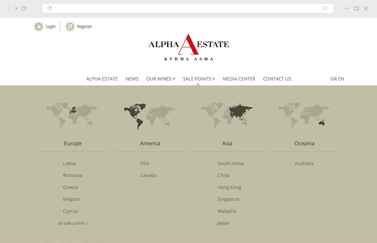Open the Asia heading link

click(x=227, y=143)
